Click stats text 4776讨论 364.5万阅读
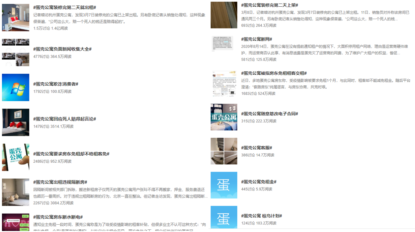 coord(52,57)
